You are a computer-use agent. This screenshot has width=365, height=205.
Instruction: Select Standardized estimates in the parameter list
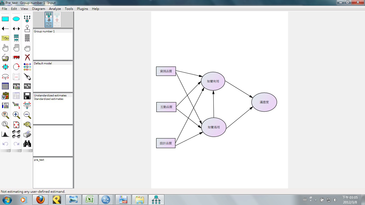click(x=49, y=99)
